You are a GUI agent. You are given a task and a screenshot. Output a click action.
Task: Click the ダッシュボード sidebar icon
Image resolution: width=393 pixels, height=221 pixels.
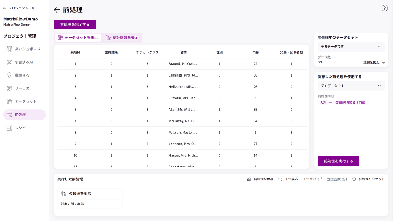[x=9, y=49]
